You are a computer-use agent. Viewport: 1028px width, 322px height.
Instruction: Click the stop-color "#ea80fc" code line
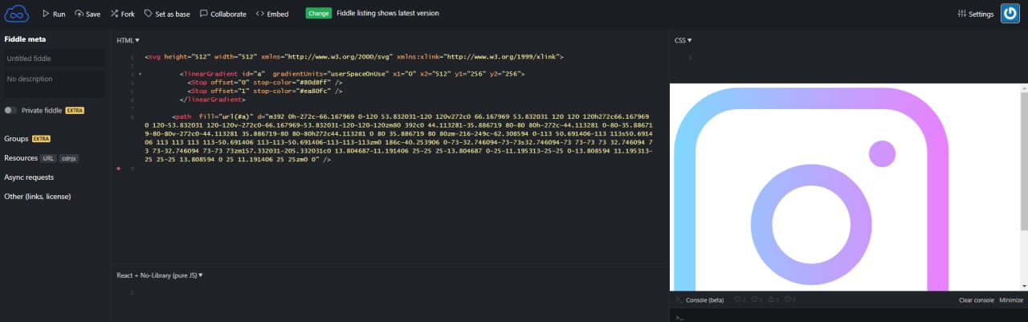click(265, 92)
